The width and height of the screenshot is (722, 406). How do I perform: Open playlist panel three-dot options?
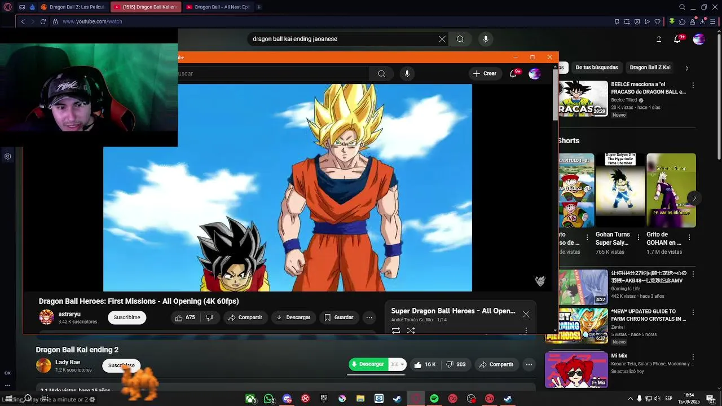click(x=526, y=330)
